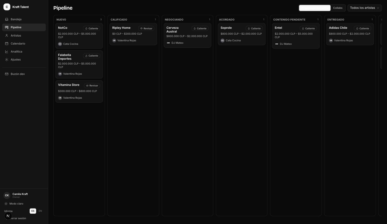This screenshot has width=387, height=224.
Task: Open the Buzón dev envelope icon
Action: pyautogui.click(x=7, y=74)
